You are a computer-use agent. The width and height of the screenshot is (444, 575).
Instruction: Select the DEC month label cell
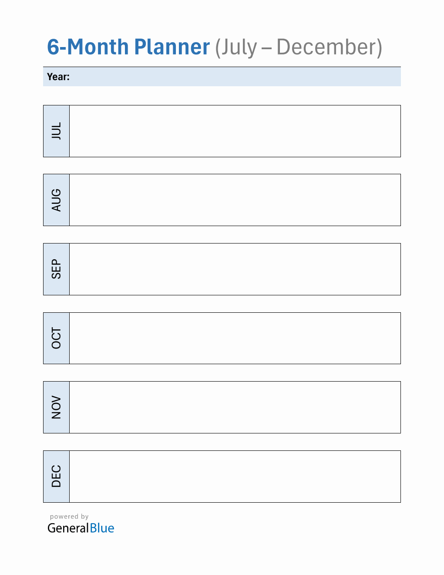57,477
